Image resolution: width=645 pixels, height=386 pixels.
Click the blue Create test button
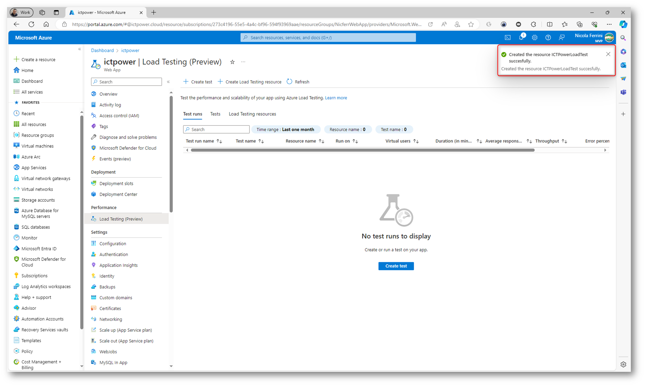pos(396,266)
